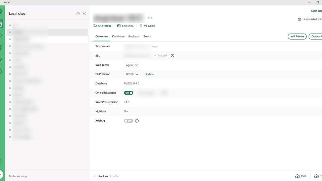Switch to the Database tab

click(118, 36)
